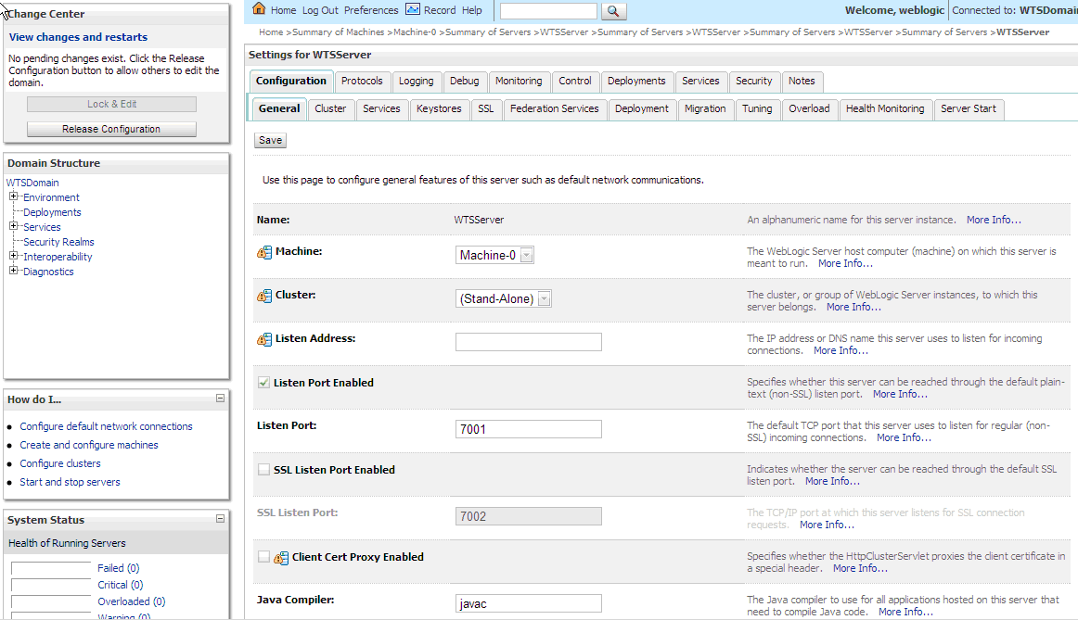Screen dimensions: 1078x620
Task: Click the Java Compiler input field
Action: 528,603
